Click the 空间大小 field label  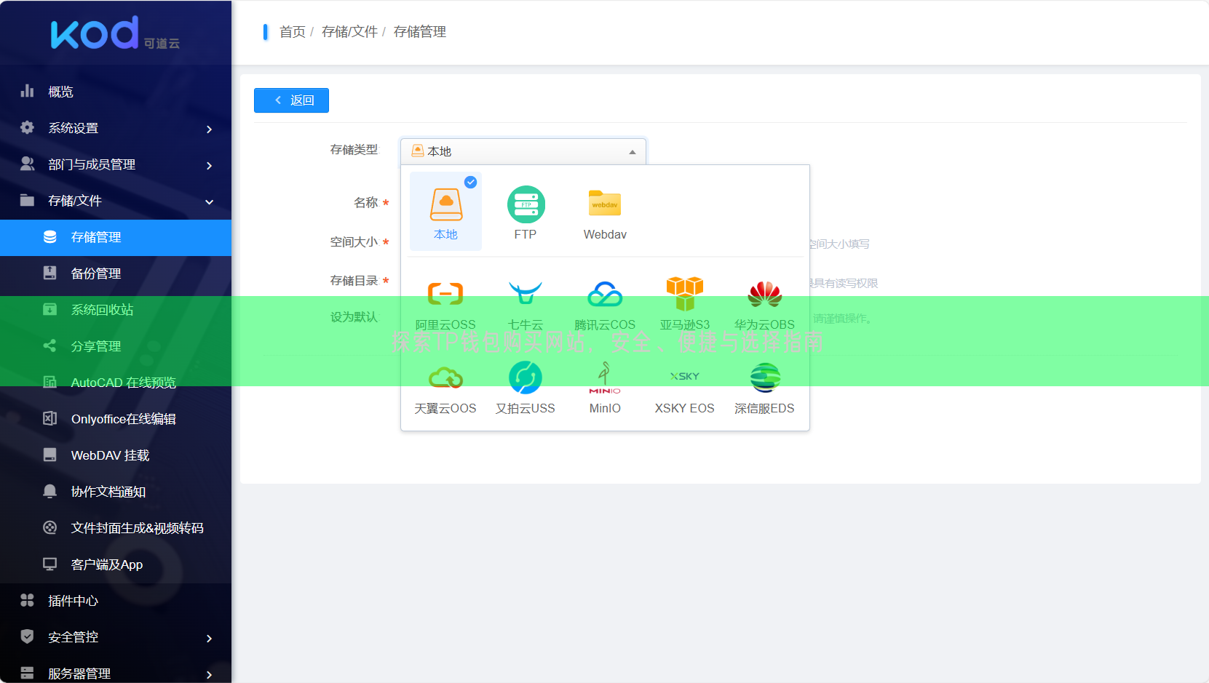(x=354, y=241)
